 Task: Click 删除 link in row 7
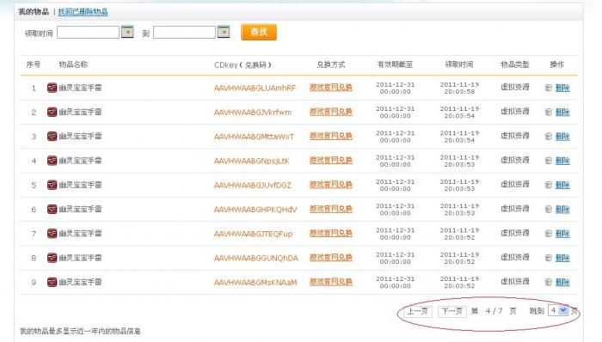pos(562,234)
